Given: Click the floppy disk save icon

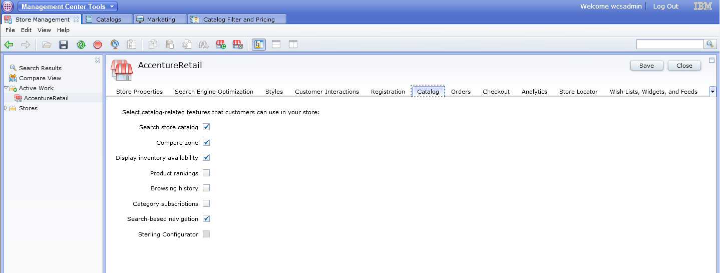Looking at the screenshot, I should (x=64, y=45).
